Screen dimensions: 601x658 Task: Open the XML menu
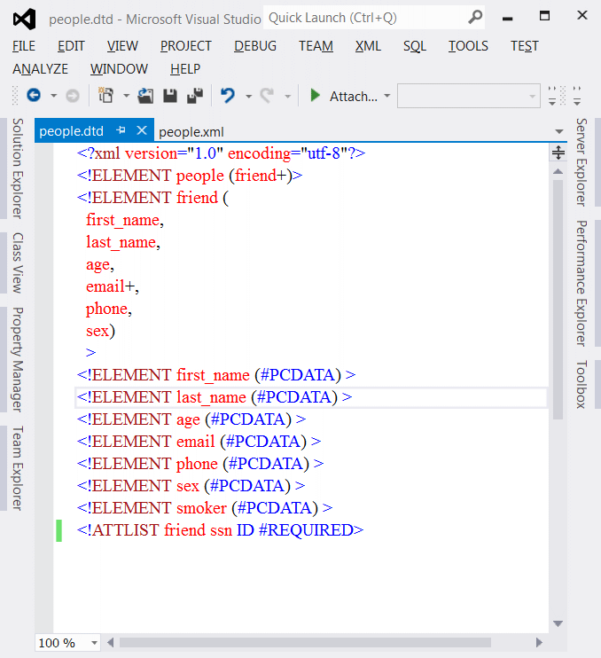coord(368,46)
